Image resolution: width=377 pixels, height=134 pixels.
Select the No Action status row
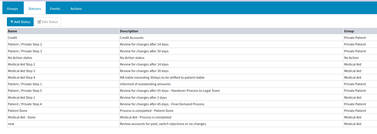192,58
